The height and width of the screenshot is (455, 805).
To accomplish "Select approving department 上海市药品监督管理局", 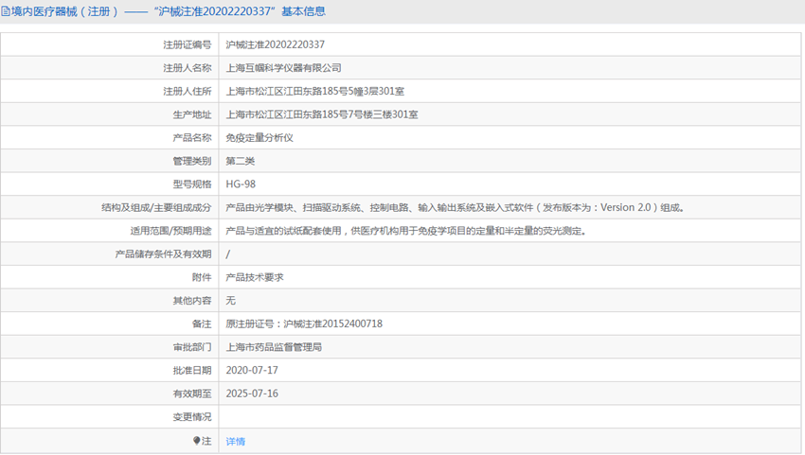I will [x=274, y=347].
